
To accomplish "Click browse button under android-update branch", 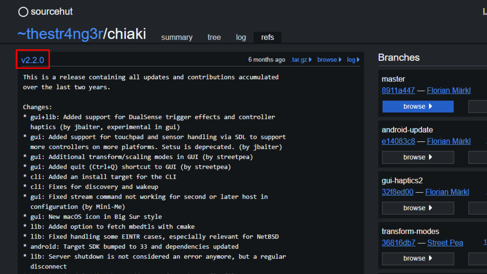I will point(418,157).
